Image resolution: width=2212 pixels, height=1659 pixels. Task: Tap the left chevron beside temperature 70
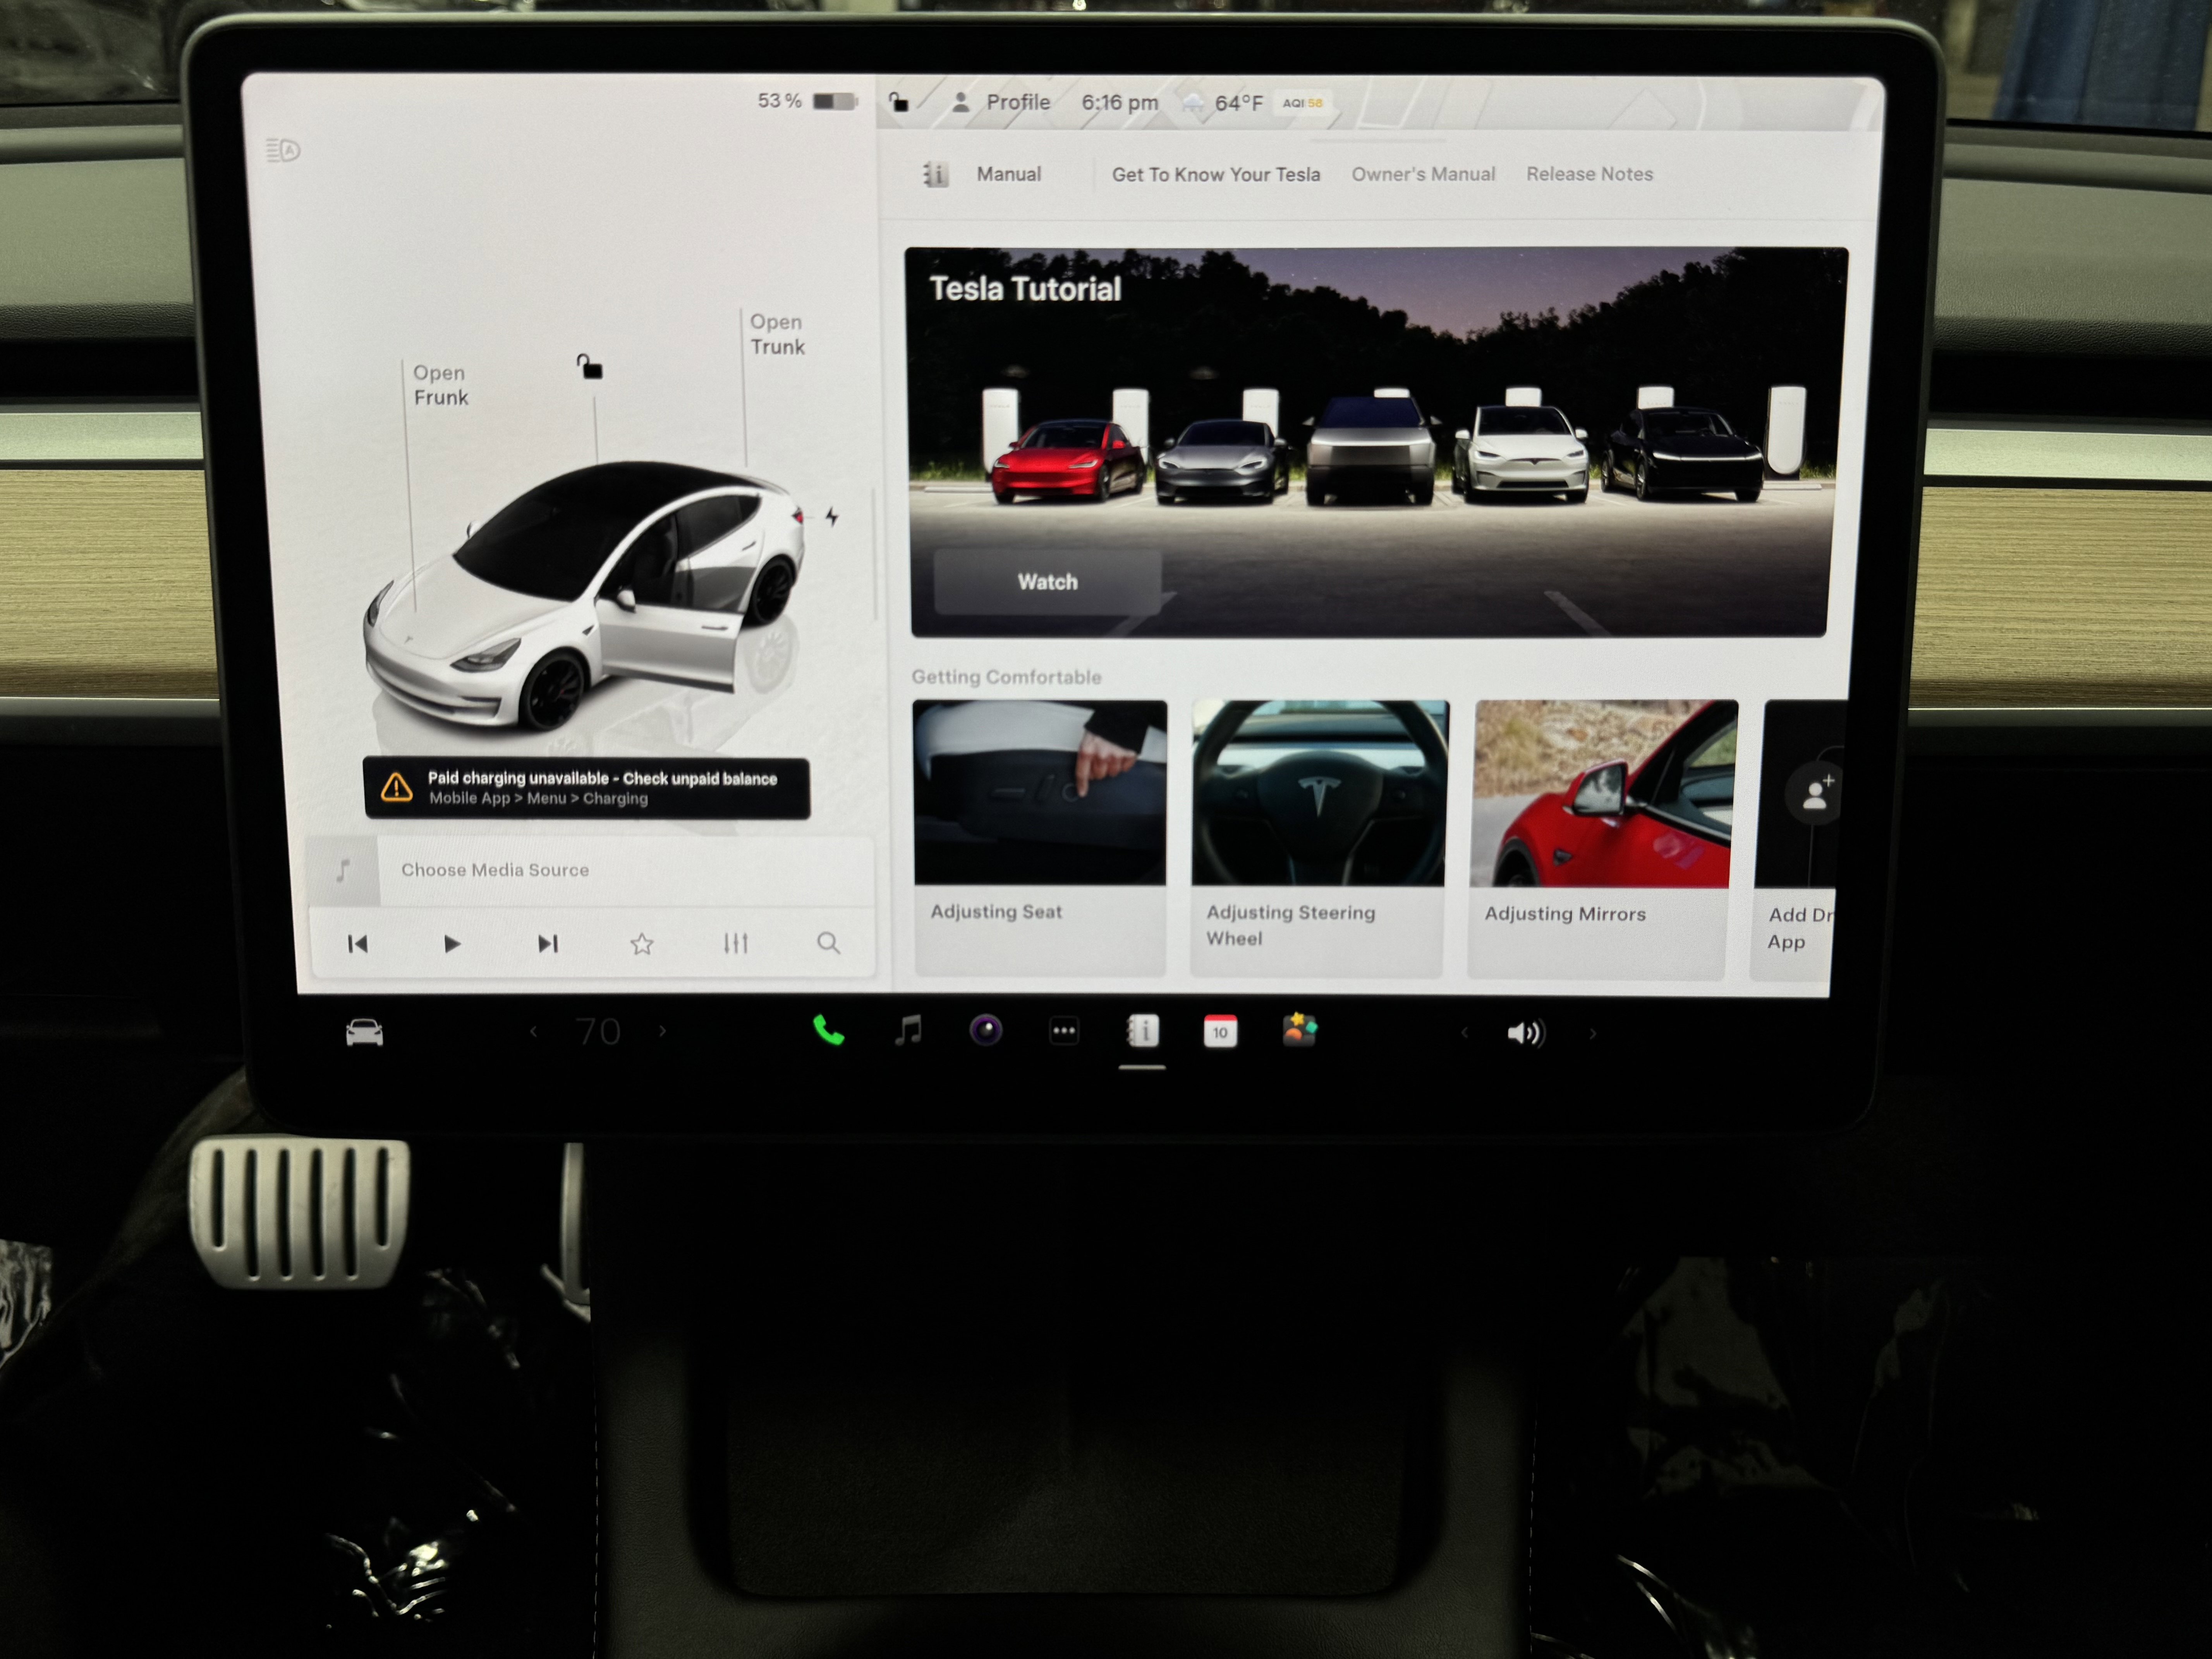coord(534,1031)
